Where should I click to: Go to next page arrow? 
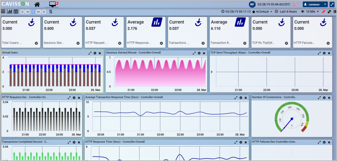[x=39, y=12]
